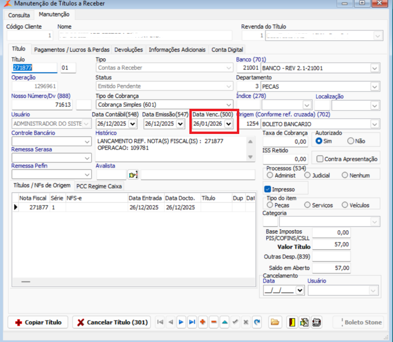The width and height of the screenshot is (393, 342).
Task: Click the Copiar Título button
Action: (38, 322)
